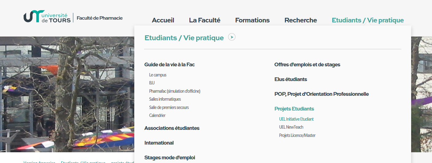The image size is (432, 163).
Task: Click the circled arrow beside Etudiants / Vie pratique
Action: click(x=232, y=37)
